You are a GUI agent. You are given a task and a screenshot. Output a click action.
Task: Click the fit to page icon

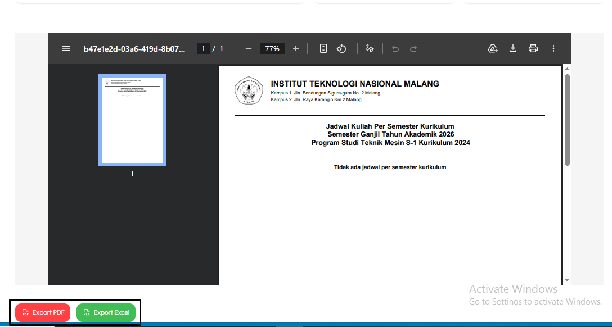click(323, 48)
